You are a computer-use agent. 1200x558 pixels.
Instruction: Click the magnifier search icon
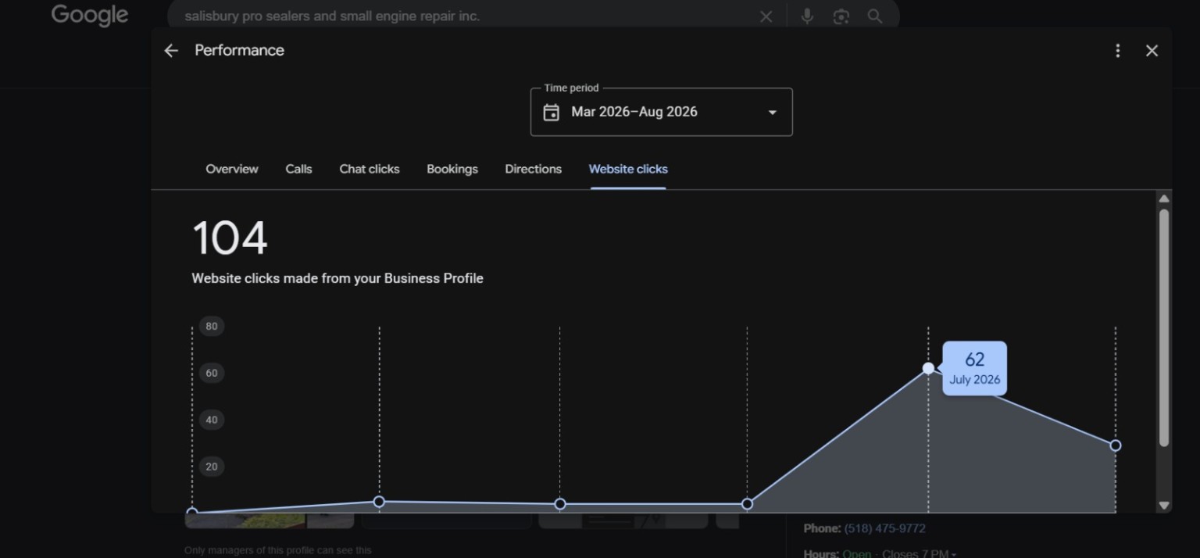875,16
